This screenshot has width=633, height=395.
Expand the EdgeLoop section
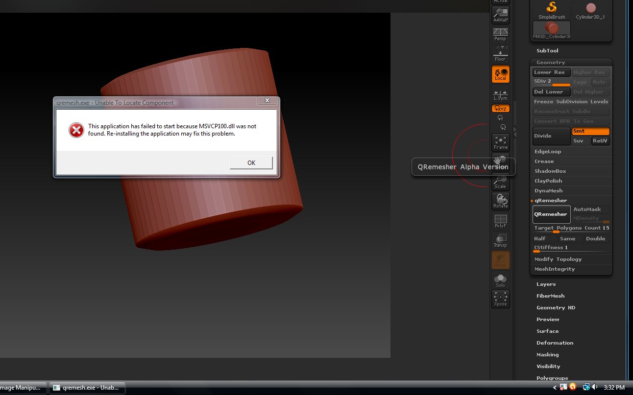pos(548,152)
